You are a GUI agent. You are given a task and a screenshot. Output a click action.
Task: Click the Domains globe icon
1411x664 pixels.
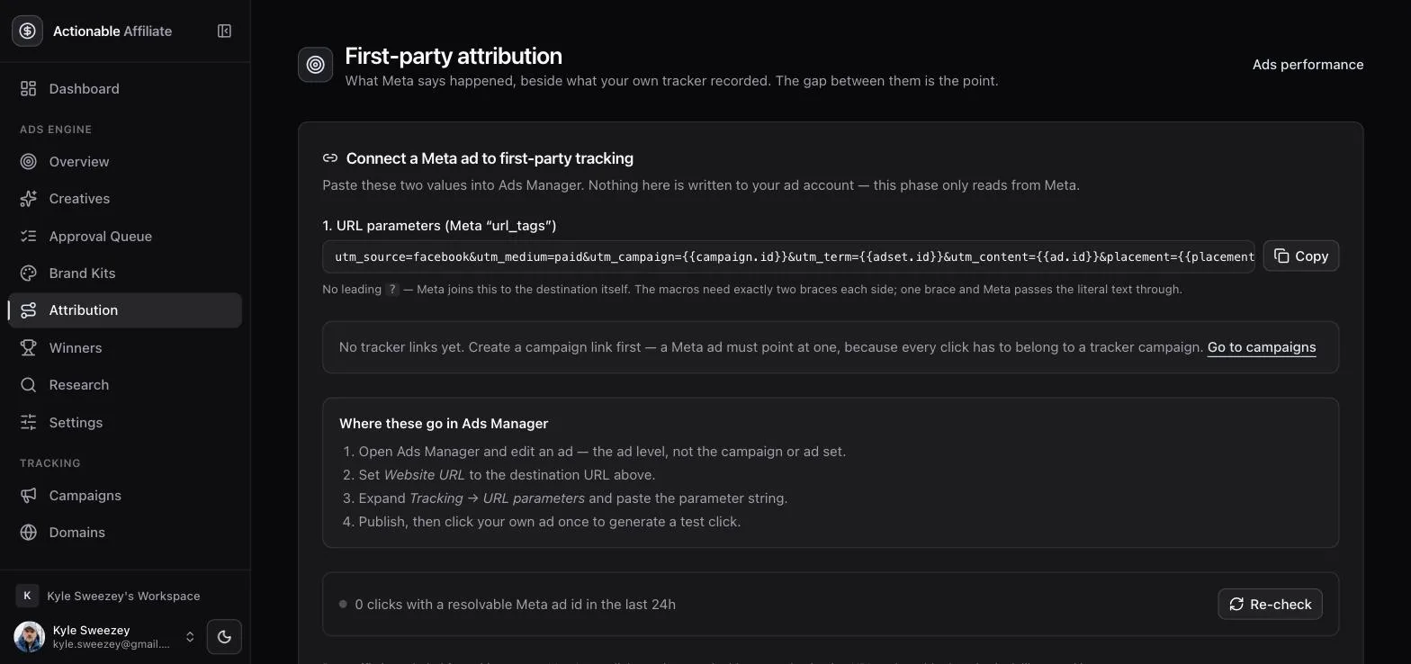(29, 533)
